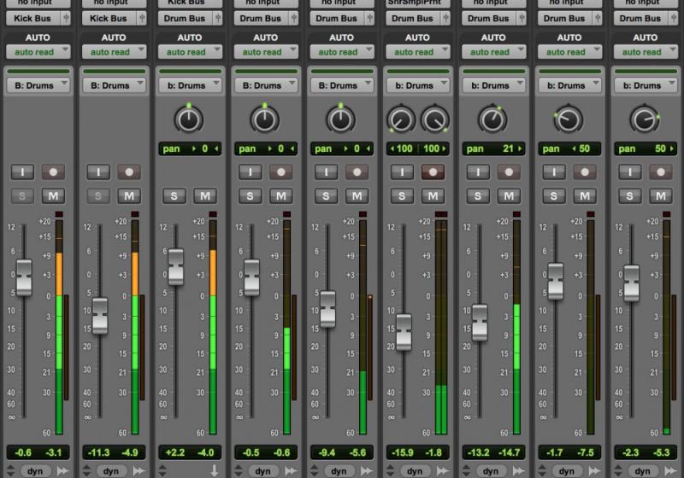This screenshot has height=478, width=684.
Task: Mute the track with volume -1.7
Action: coord(585,196)
